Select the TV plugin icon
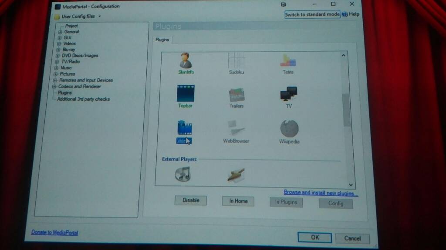Screen dimensions: 446x250 click(x=288, y=94)
